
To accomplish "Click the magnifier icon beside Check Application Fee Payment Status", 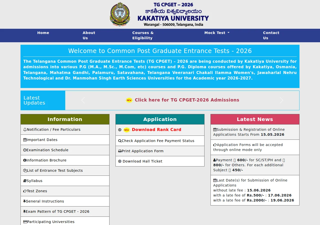I will point(120,141).
